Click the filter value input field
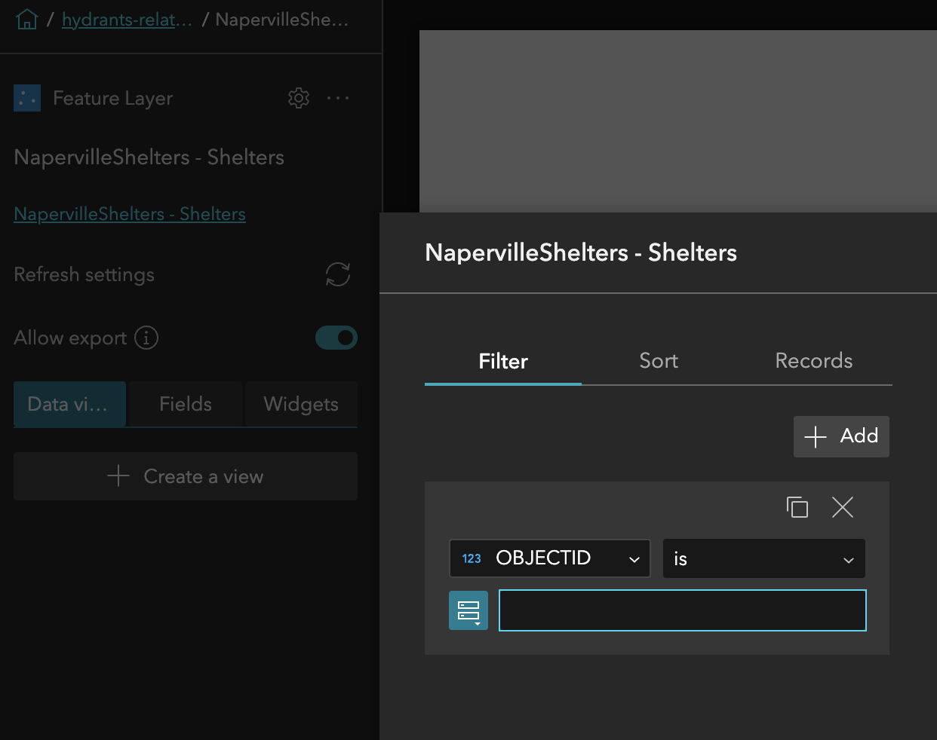This screenshot has height=740, width=937. (x=682, y=610)
